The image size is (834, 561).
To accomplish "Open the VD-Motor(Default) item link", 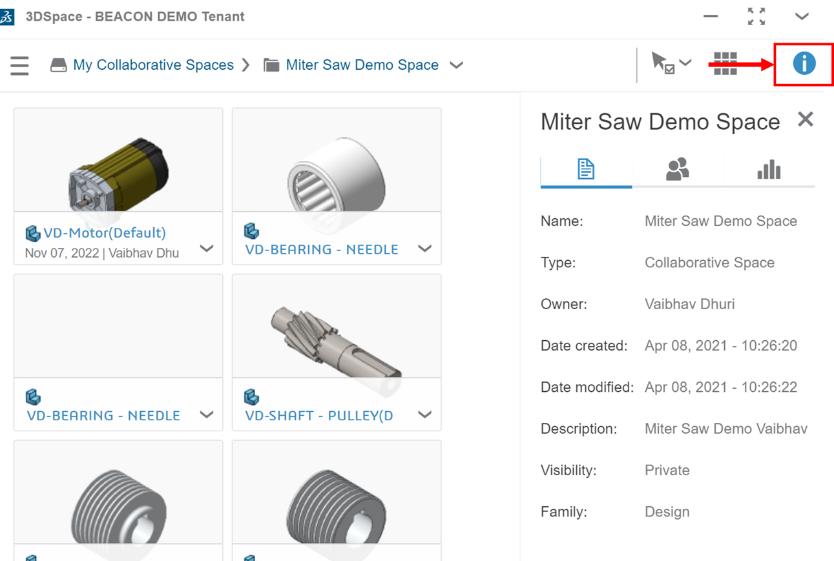I will point(105,233).
